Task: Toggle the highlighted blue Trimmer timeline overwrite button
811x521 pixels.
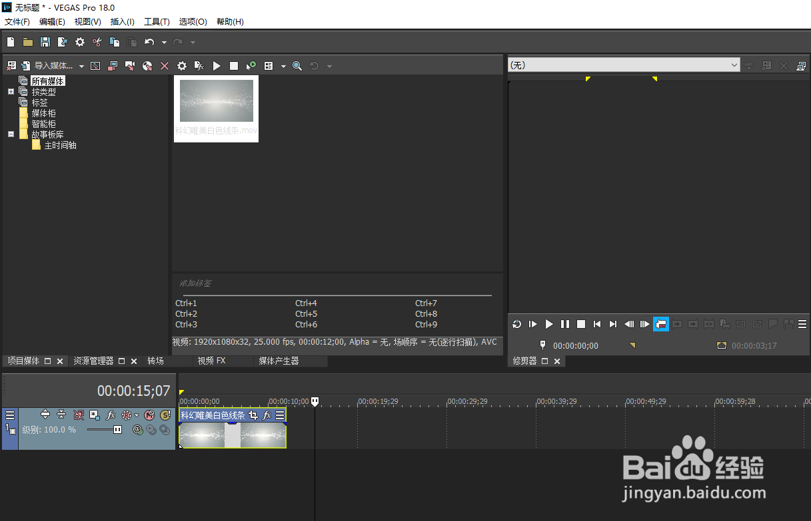Action: [x=661, y=324]
